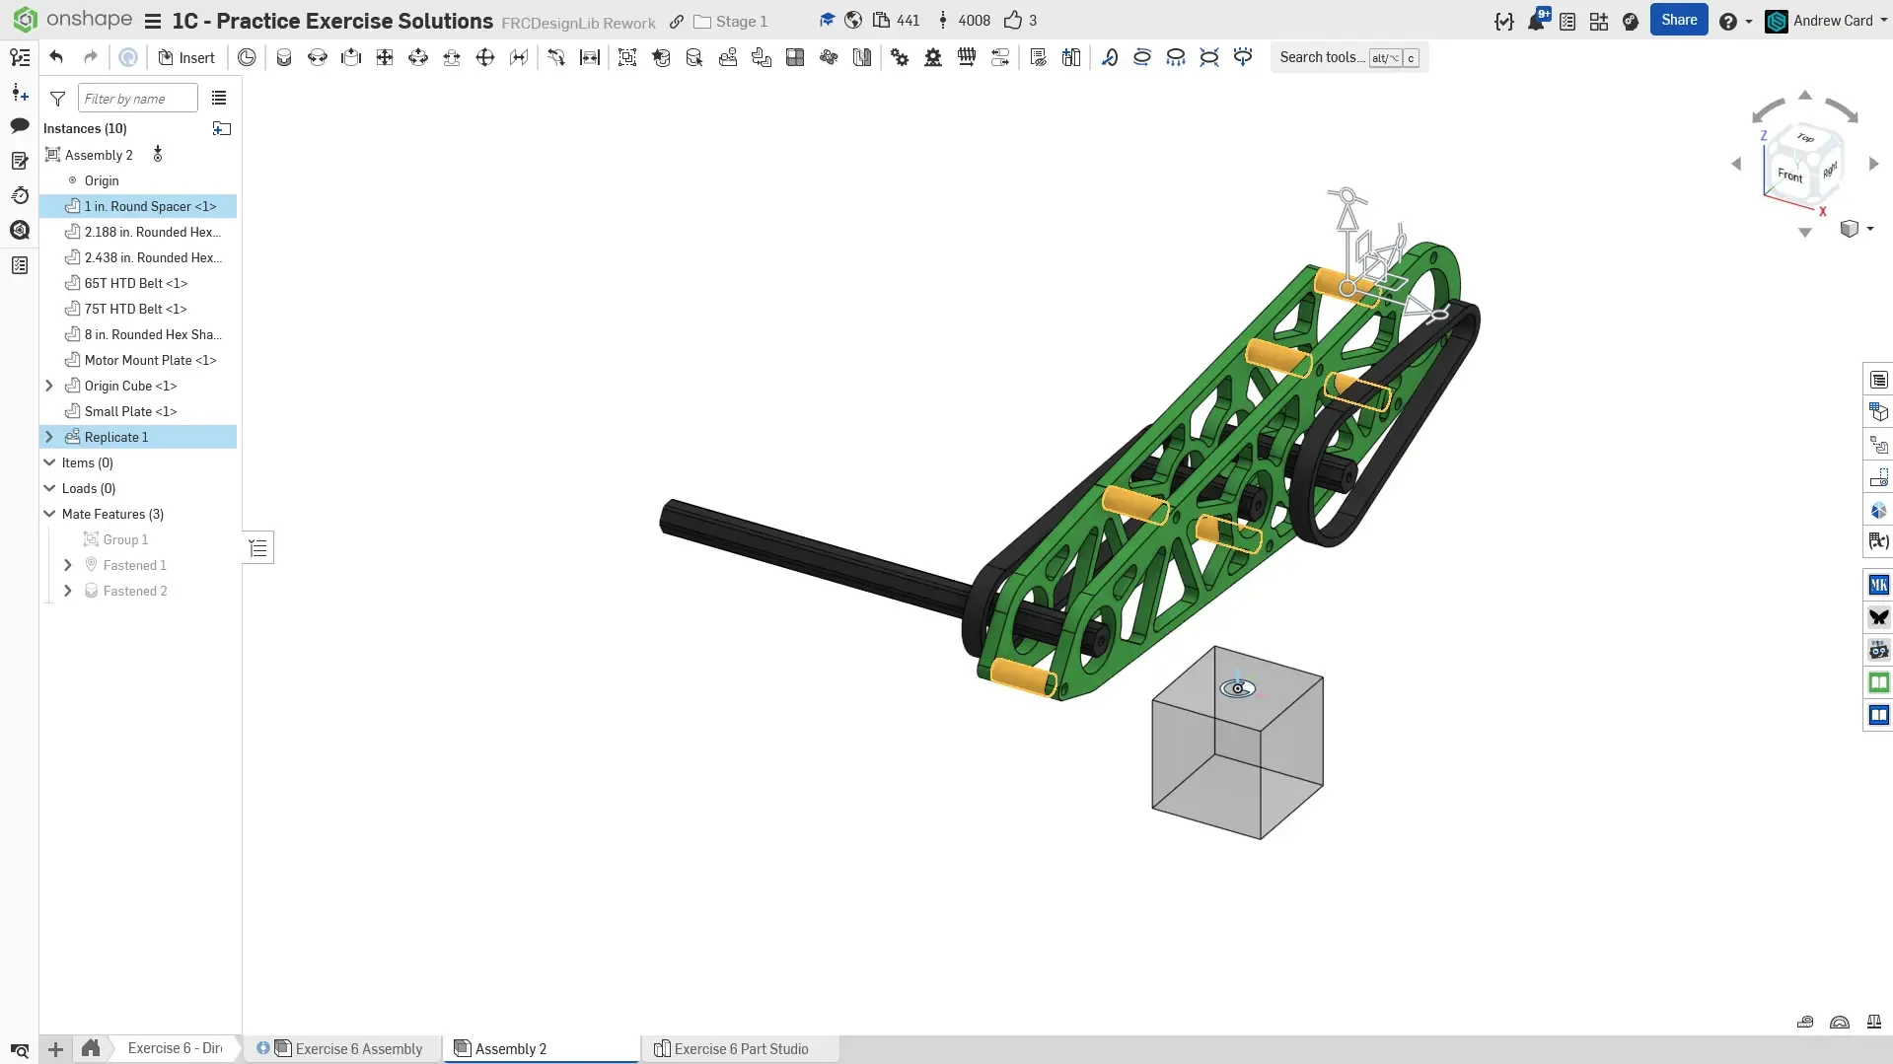Screen dimensions: 1893x1064
Task: Expand the Origin Cube <1> tree item
Action: click(x=49, y=386)
